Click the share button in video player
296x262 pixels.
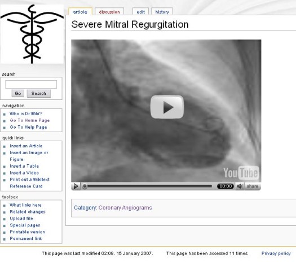pyautogui.click(x=253, y=186)
